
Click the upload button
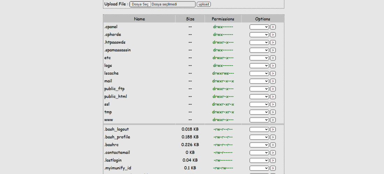tap(204, 5)
